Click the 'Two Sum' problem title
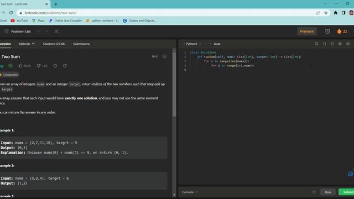Viewport: 354px width, 199px height. click(x=11, y=56)
